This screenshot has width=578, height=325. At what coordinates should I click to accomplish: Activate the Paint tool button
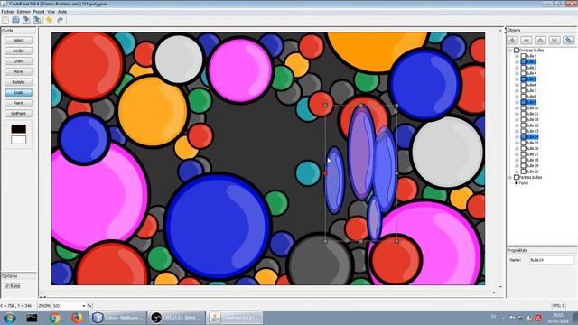tap(18, 103)
